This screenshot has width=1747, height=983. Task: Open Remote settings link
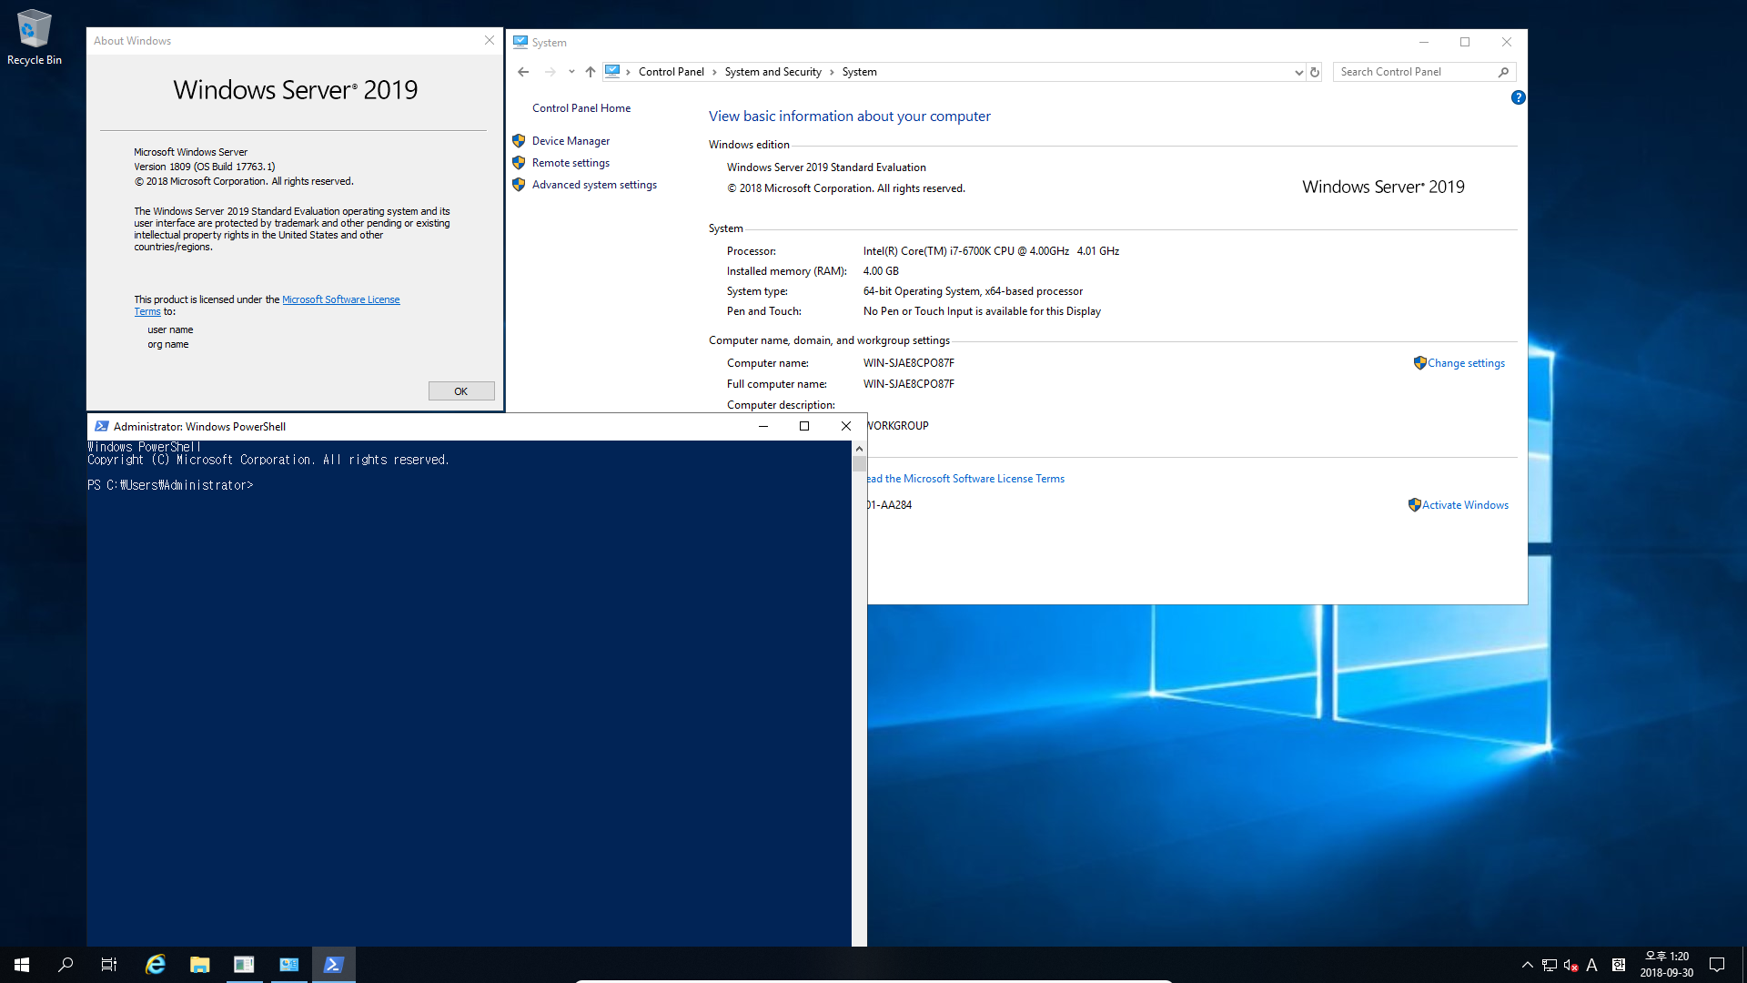point(571,163)
